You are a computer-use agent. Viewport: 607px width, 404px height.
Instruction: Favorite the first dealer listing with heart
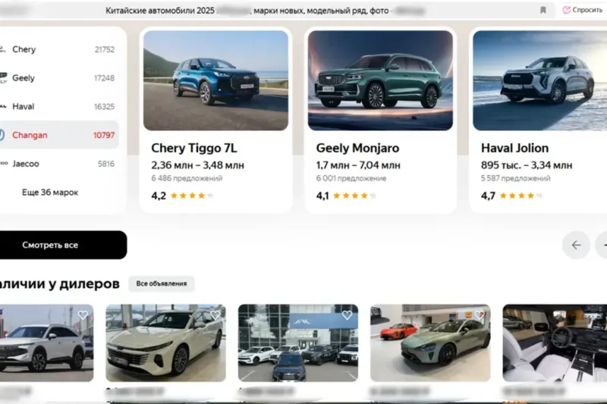click(83, 315)
